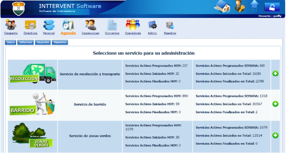This screenshot has width=286, height=153.
Task: Click 'Servicios Activos Iniciados en Total: 13514'
Action: click(x=229, y=135)
